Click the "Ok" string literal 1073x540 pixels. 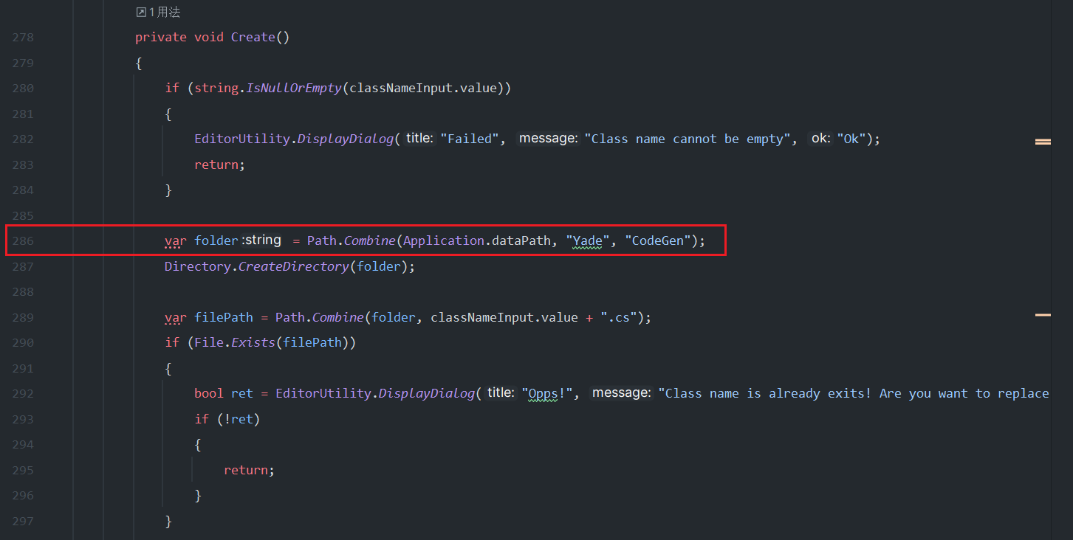pos(851,139)
